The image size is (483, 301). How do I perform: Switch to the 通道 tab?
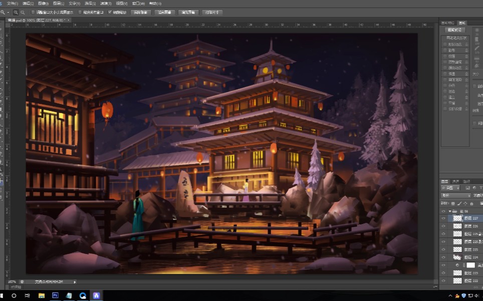[x=455, y=181]
